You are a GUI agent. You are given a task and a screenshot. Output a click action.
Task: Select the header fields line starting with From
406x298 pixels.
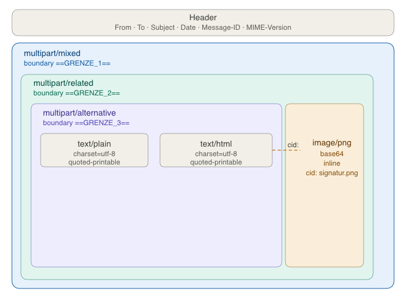[x=203, y=27]
